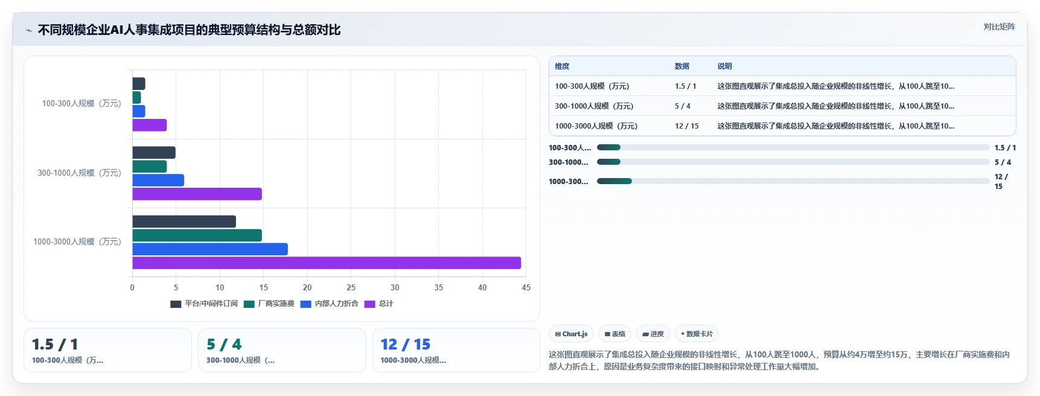Click the blue 内部人力折合 bar for 300-1000人规模
Viewport: 1040px width, 396px height.
point(158,180)
